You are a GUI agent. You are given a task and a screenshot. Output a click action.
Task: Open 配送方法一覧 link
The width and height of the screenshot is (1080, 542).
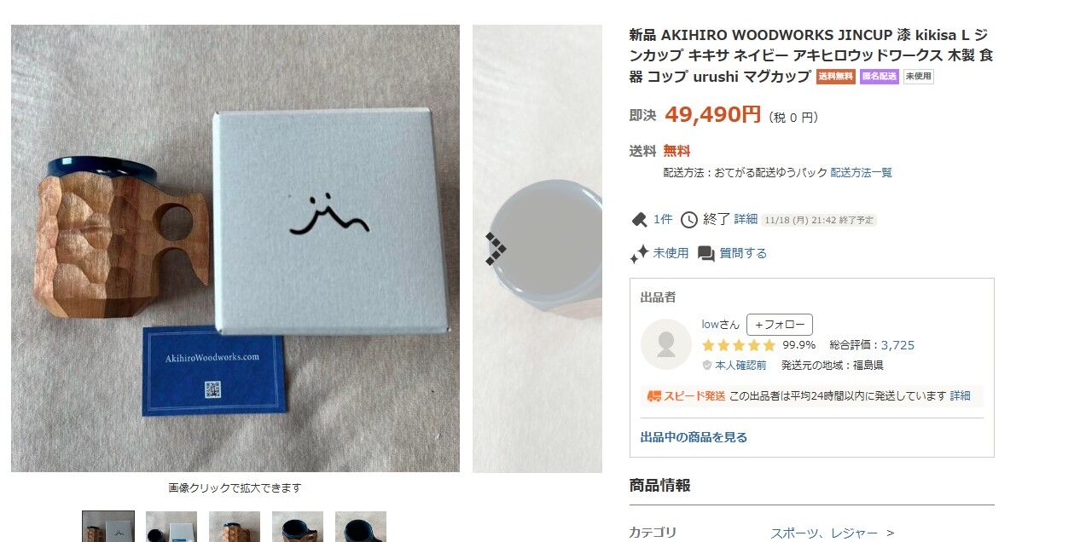point(862,172)
